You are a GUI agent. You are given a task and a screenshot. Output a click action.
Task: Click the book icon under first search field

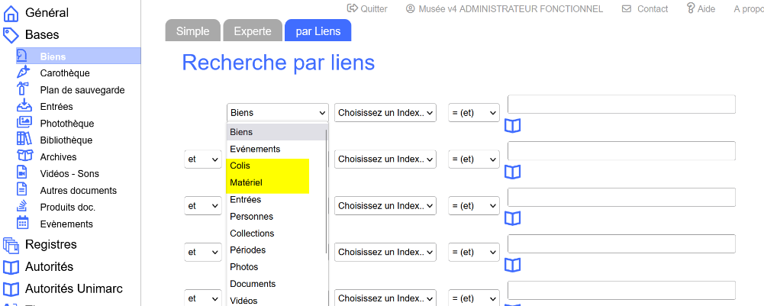tap(513, 126)
